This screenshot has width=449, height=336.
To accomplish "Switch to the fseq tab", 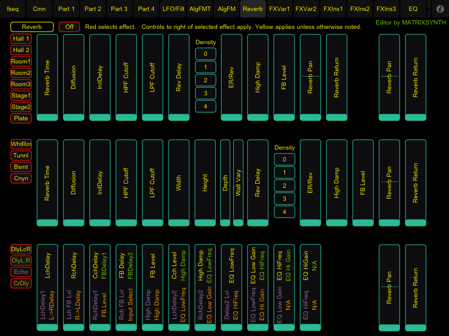I will point(13,9).
